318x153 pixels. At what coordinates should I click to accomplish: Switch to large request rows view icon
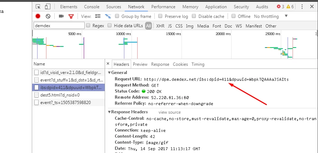click(98, 16)
